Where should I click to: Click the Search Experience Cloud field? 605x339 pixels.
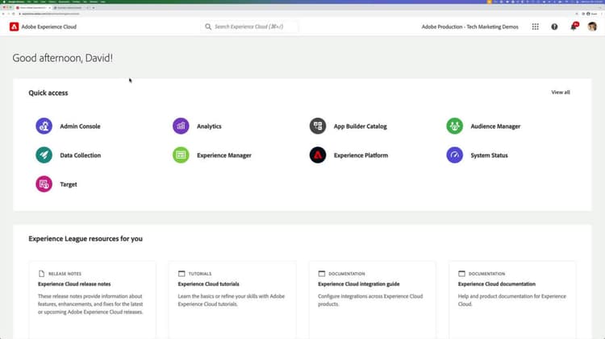point(249,27)
